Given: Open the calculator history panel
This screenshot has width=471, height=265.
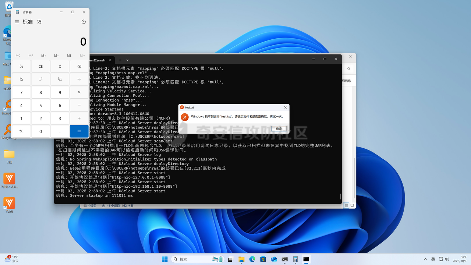Looking at the screenshot, I should click(x=84, y=22).
